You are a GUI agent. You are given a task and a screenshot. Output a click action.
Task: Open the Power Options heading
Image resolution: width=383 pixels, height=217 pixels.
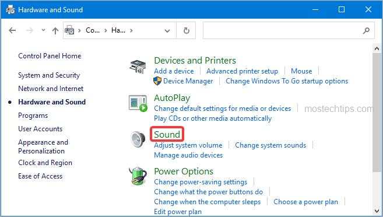coord(184,171)
